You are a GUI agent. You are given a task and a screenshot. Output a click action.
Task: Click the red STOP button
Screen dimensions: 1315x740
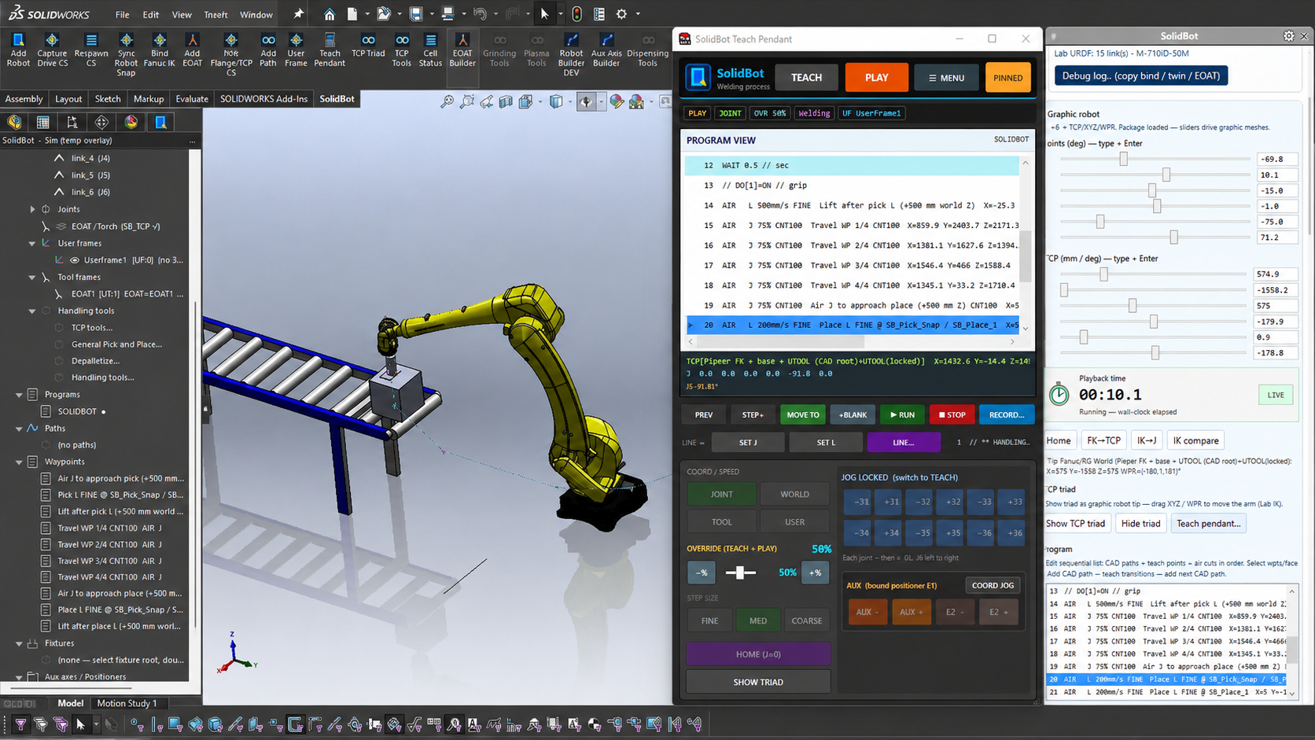951,414
